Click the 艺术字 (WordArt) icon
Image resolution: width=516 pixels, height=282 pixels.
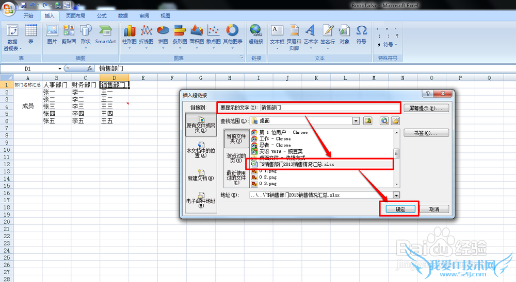[311, 35]
